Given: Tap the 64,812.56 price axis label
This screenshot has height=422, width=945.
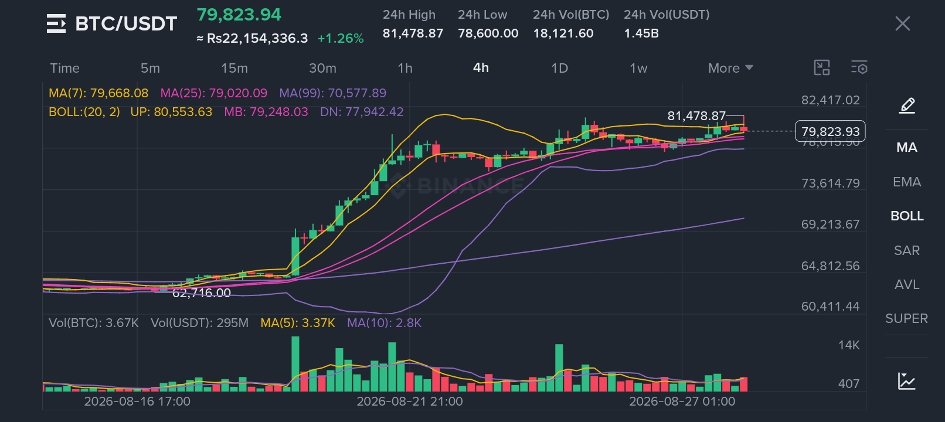Looking at the screenshot, I should 830,266.
